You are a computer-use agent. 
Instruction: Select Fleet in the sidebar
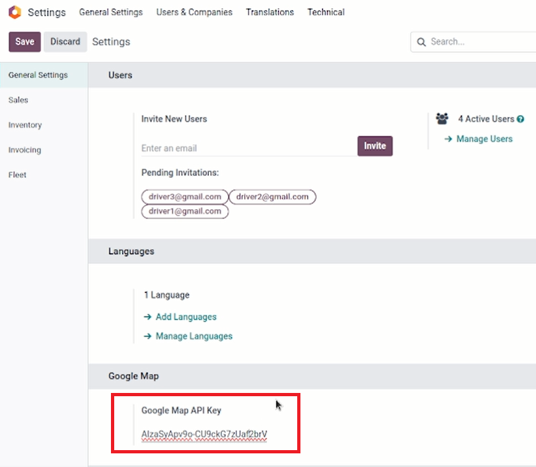[43, 175]
